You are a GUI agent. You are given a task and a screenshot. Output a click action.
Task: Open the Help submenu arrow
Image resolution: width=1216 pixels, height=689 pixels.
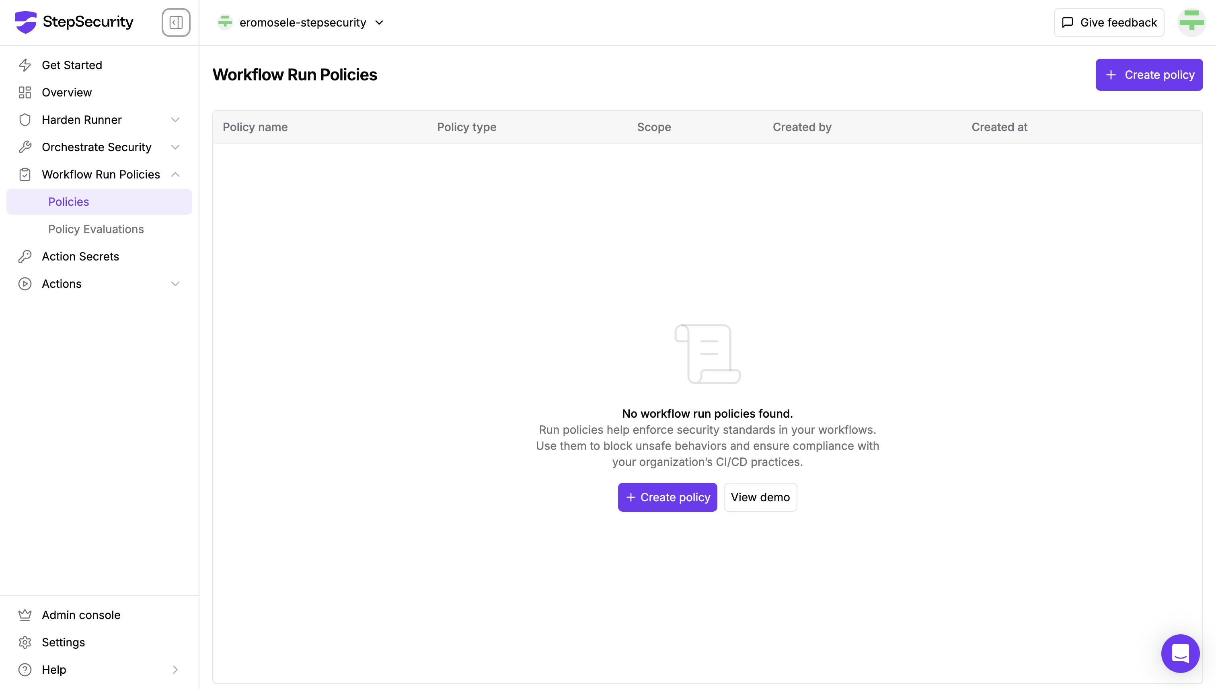coord(175,670)
